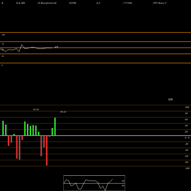
Task: Click the '(5,5' parameter text
Action: 98,3
